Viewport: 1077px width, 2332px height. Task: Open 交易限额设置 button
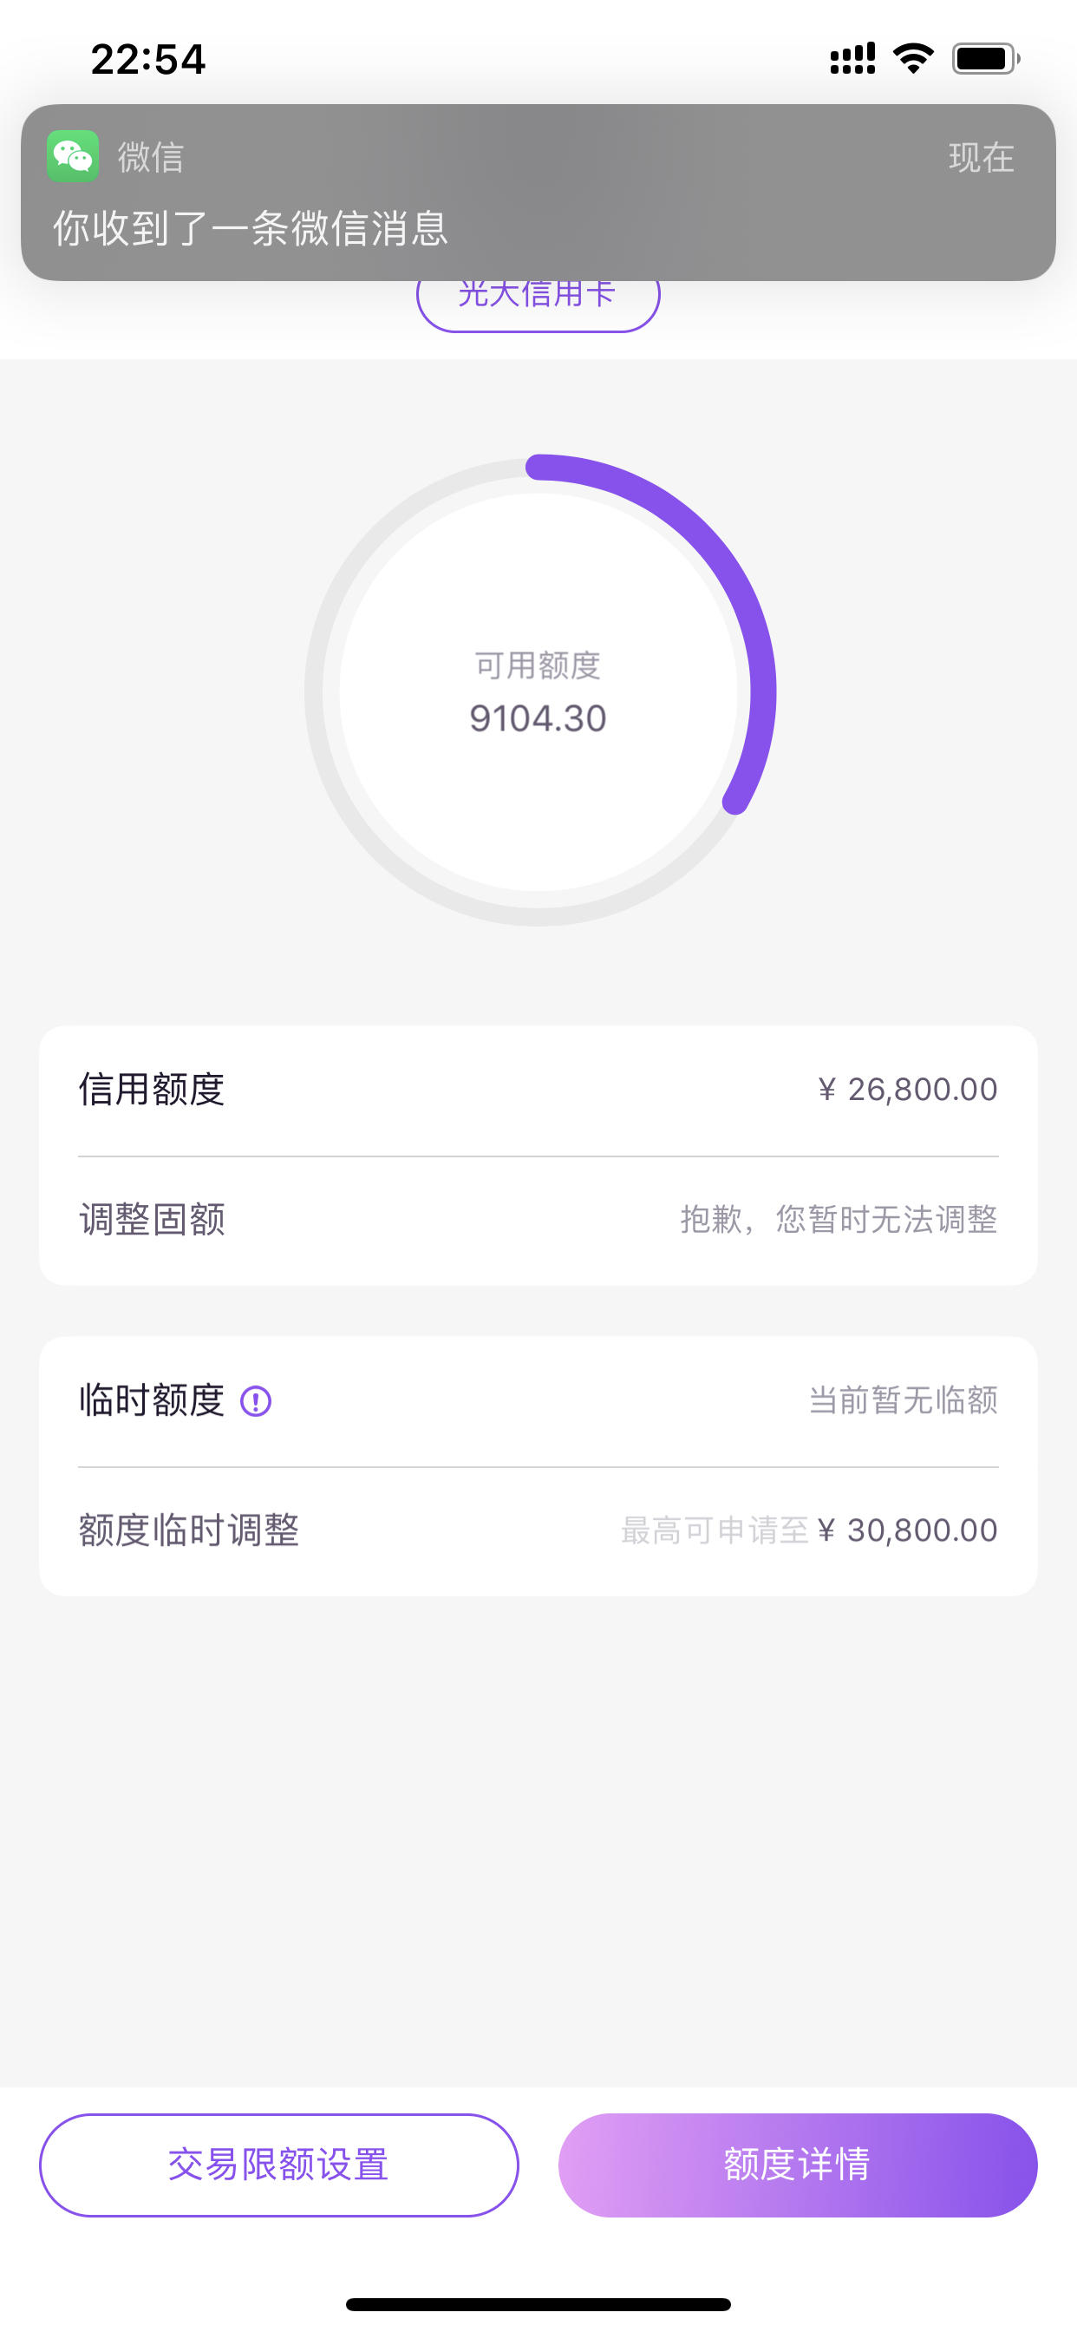point(278,2165)
